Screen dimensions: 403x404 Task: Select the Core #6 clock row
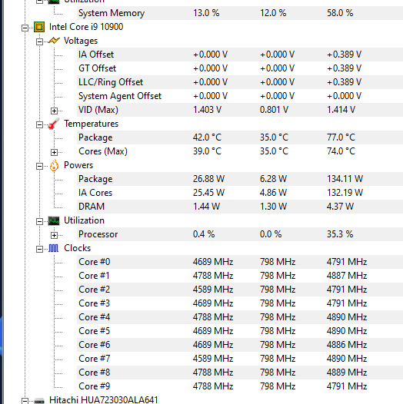(240, 345)
